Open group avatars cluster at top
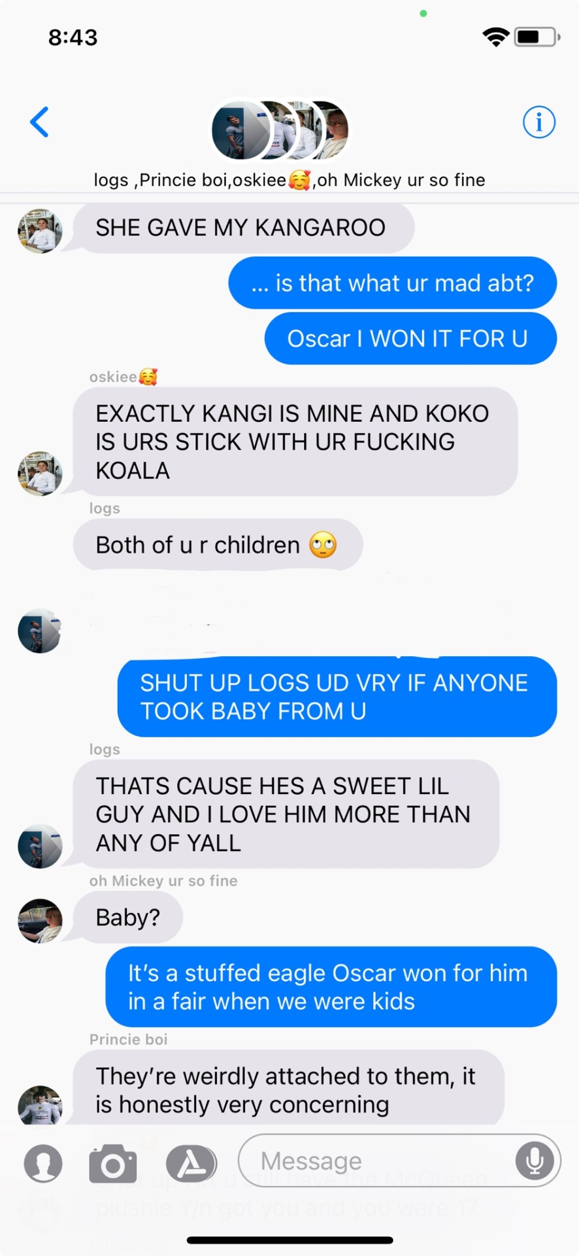Image resolution: width=579 pixels, height=1256 pixels. (280, 130)
